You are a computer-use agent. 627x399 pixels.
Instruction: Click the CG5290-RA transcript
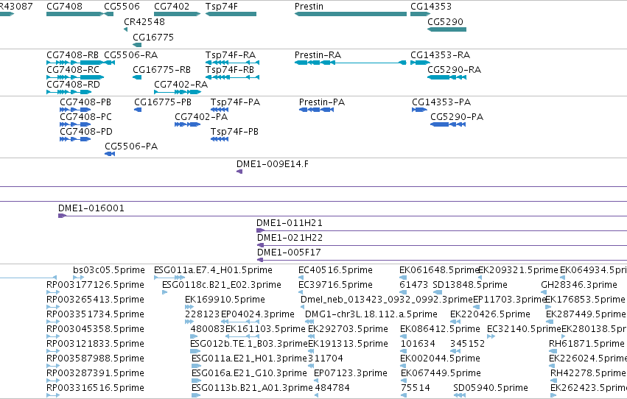click(446, 77)
